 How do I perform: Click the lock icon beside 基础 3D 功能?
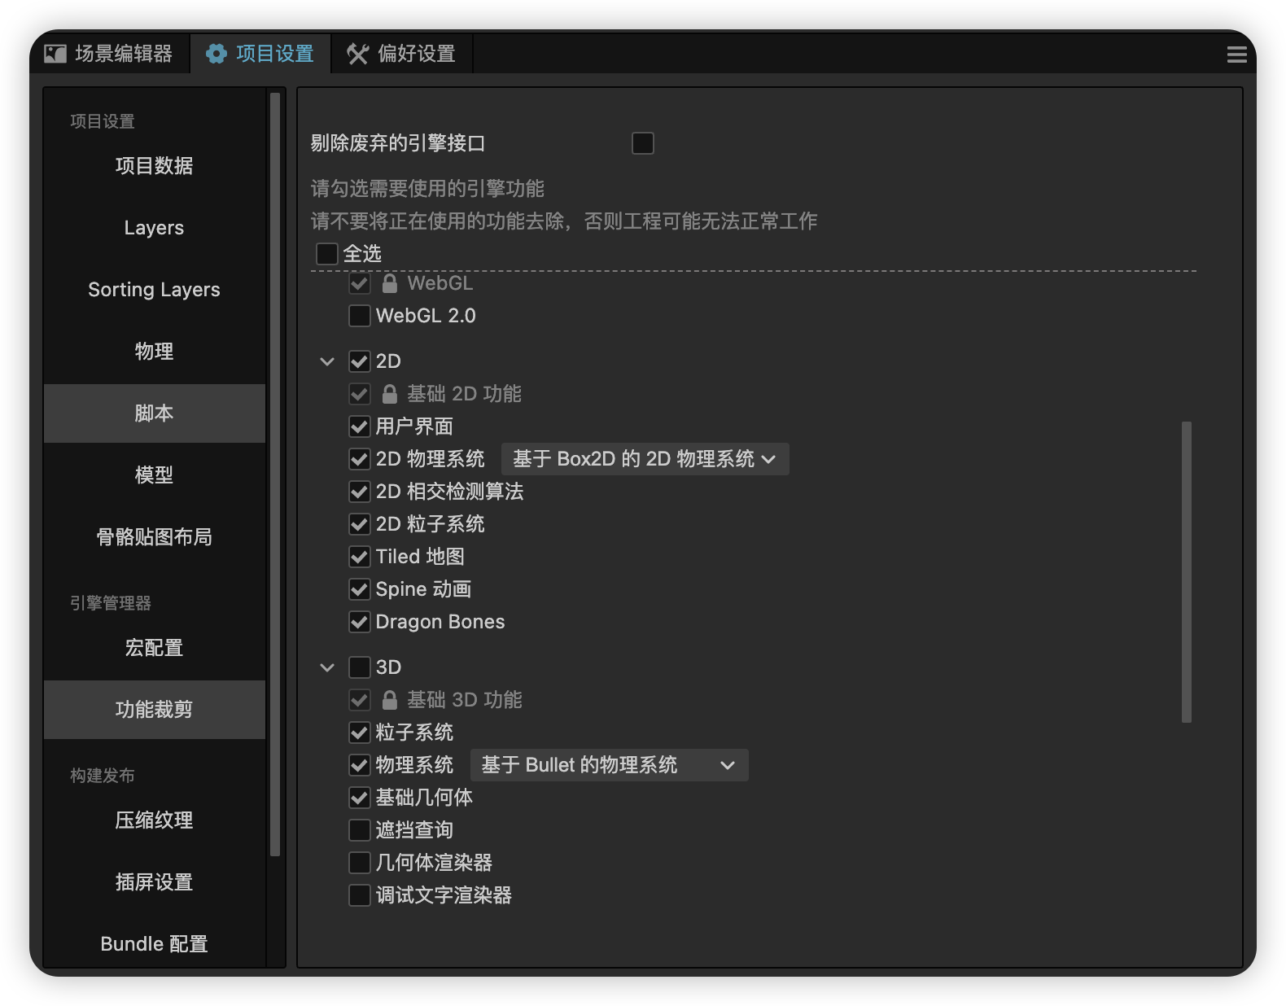tap(390, 700)
